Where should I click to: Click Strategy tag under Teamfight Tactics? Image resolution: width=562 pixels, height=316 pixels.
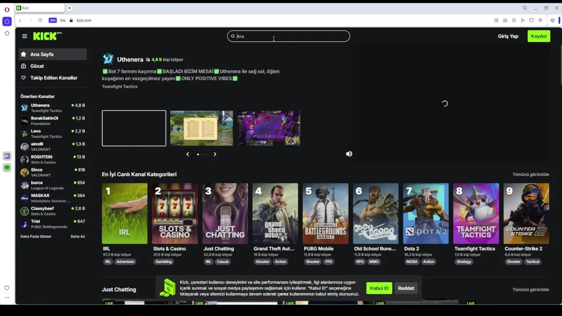click(464, 262)
